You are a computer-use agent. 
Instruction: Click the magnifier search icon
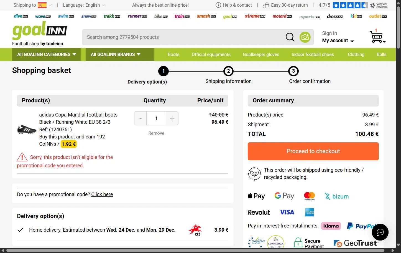pyautogui.click(x=290, y=37)
